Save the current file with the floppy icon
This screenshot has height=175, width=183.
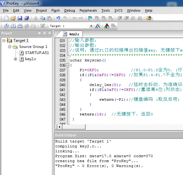(x=20, y=18)
